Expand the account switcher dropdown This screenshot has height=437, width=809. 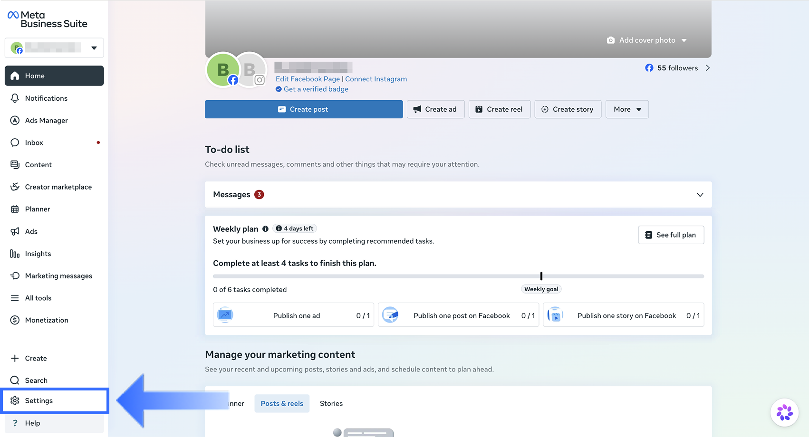tap(54, 48)
